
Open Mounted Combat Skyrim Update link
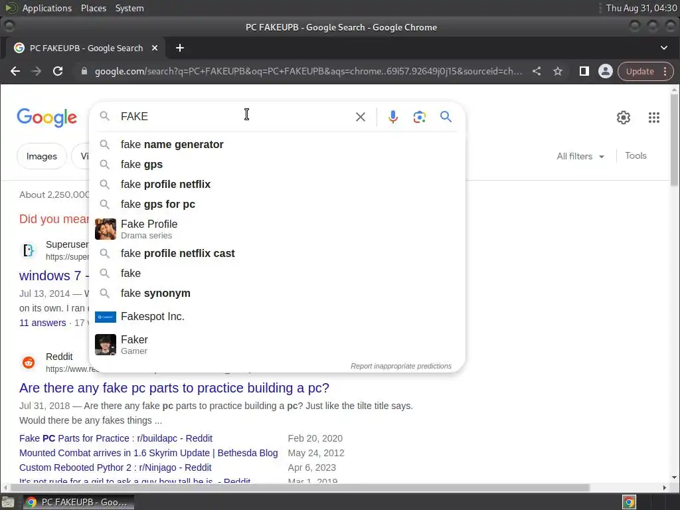(x=148, y=453)
